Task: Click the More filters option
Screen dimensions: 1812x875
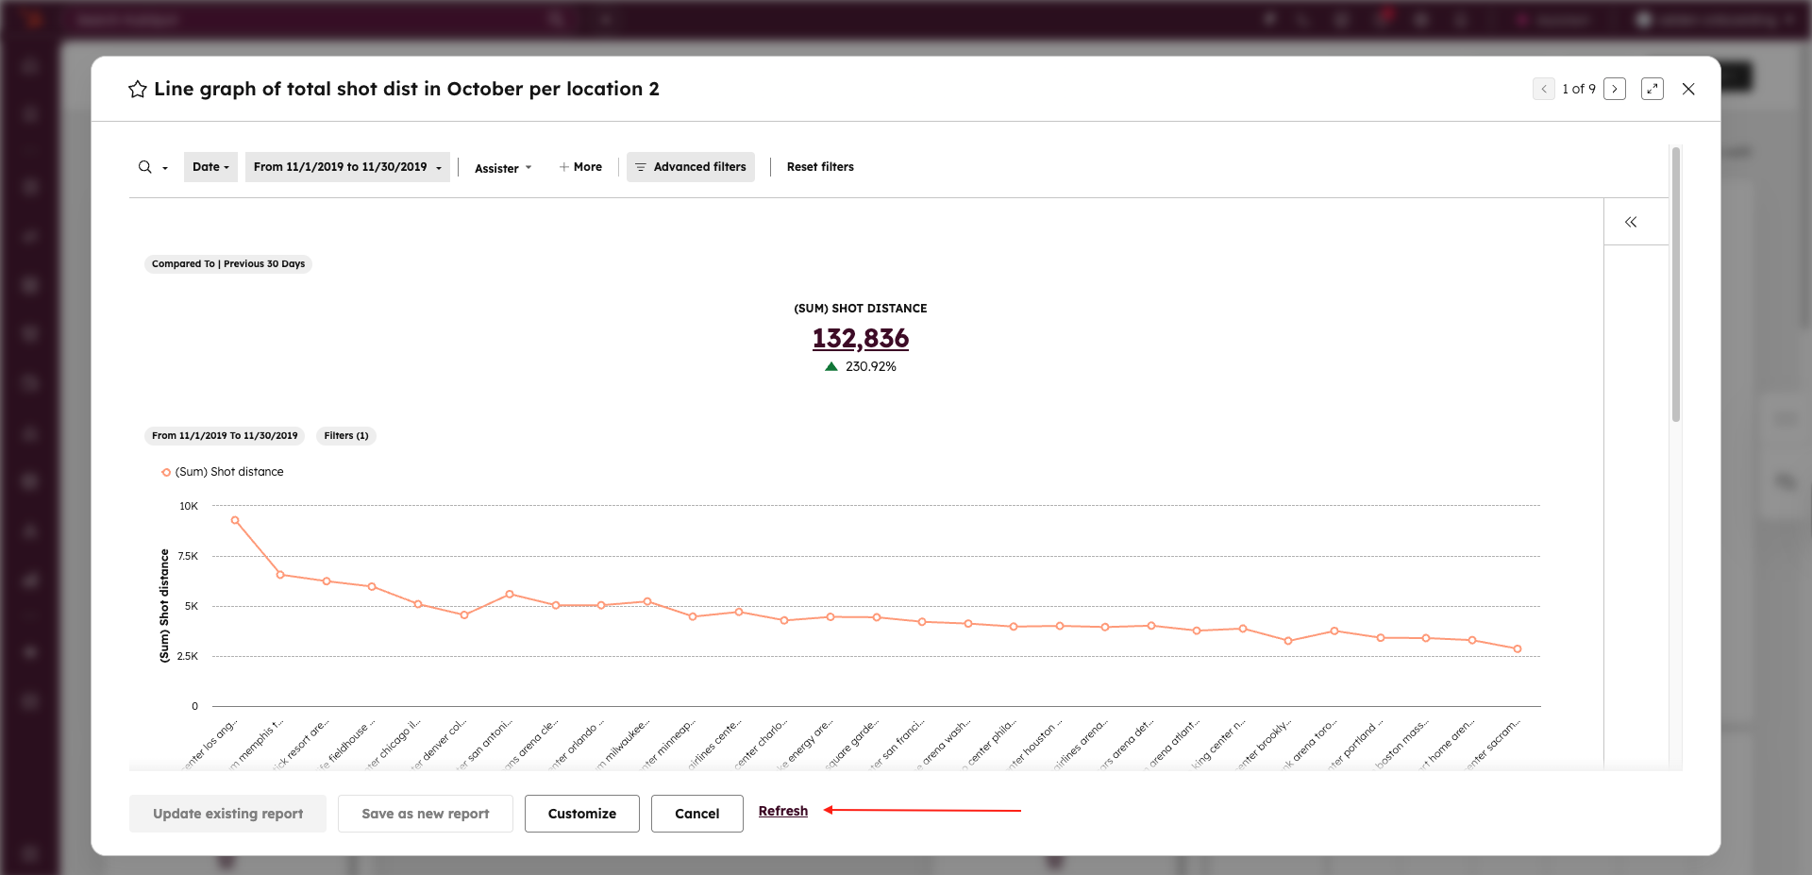Action: (x=580, y=167)
